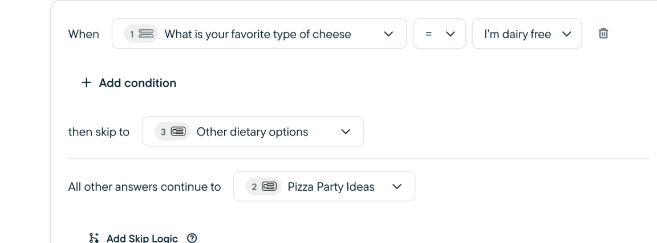Click the "Other dietary options" skip target text
Screen dimensions: 657x243
tap(252, 132)
